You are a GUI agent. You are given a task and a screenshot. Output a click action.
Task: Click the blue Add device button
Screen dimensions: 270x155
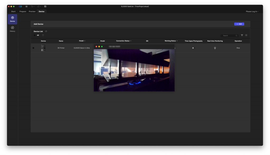tap(239, 24)
